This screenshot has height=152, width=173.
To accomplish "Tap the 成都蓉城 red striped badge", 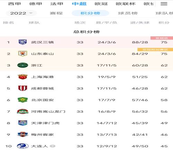I will click(22, 88).
